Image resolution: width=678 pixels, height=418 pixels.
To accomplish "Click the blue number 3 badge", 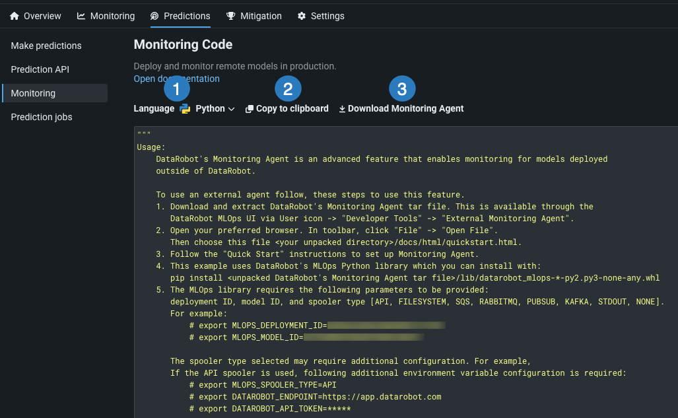I will (x=402, y=88).
